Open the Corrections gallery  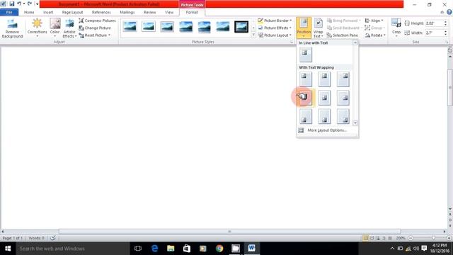click(x=37, y=28)
